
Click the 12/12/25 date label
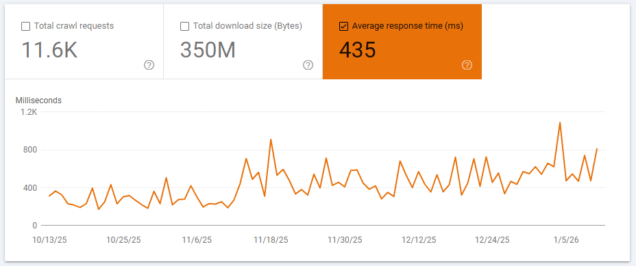(419, 240)
